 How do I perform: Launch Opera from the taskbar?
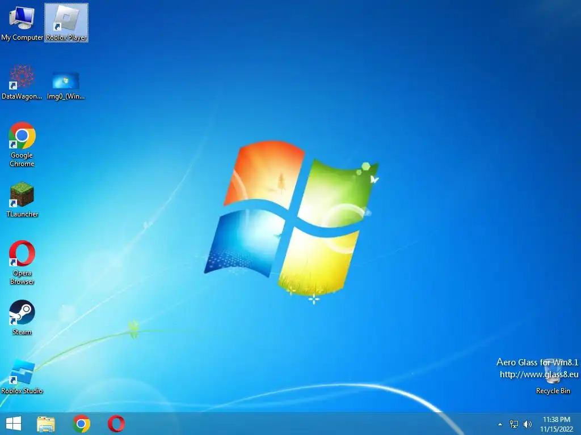[116, 424]
